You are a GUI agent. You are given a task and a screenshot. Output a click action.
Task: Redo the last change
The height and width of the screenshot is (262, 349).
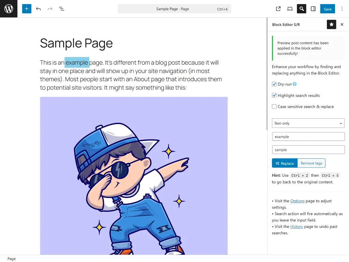coord(49,9)
